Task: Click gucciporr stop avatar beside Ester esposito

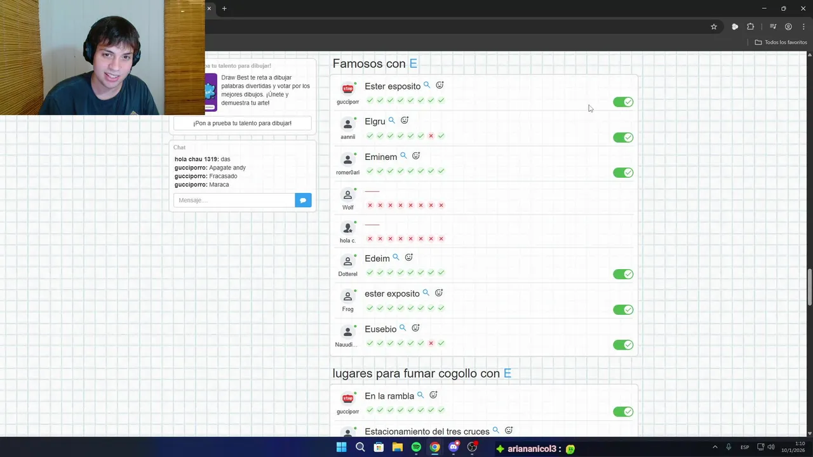Action: click(x=347, y=89)
